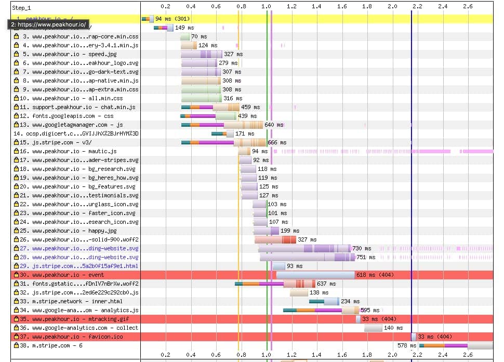The width and height of the screenshot is (504, 362).
Task: Click the 578 ms timing label
Action: [x=407, y=345]
